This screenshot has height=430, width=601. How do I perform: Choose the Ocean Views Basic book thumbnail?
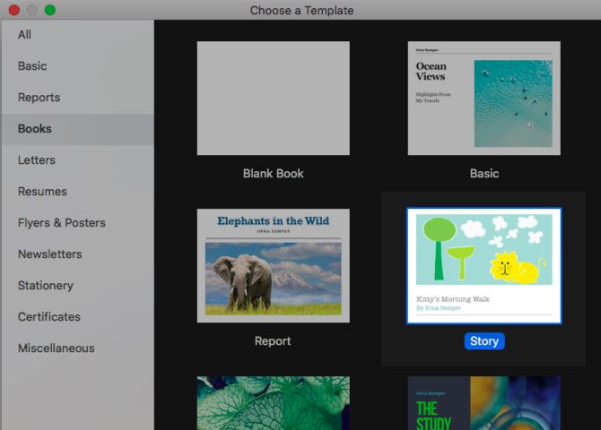(x=484, y=98)
